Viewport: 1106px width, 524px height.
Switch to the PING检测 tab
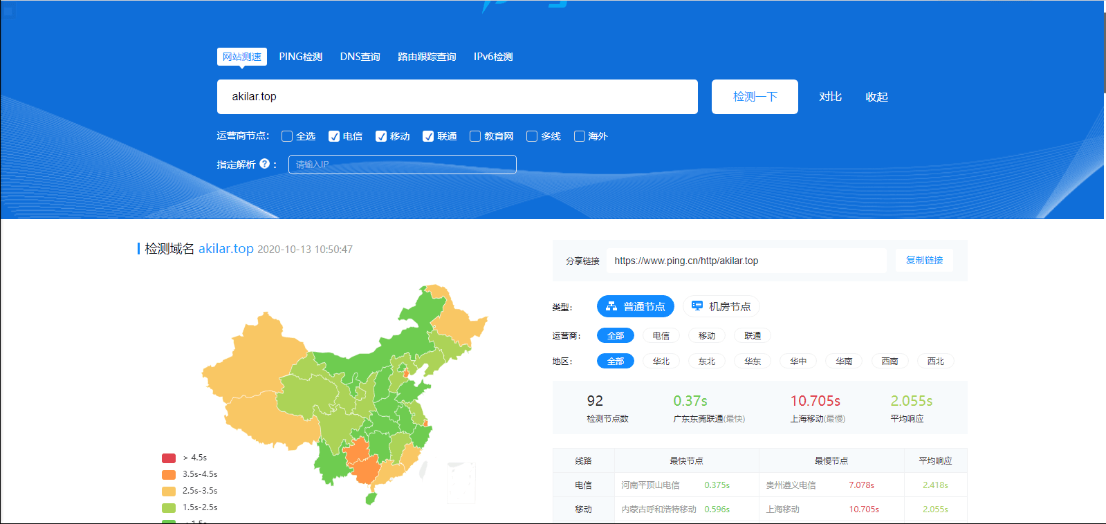coord(300,57)
